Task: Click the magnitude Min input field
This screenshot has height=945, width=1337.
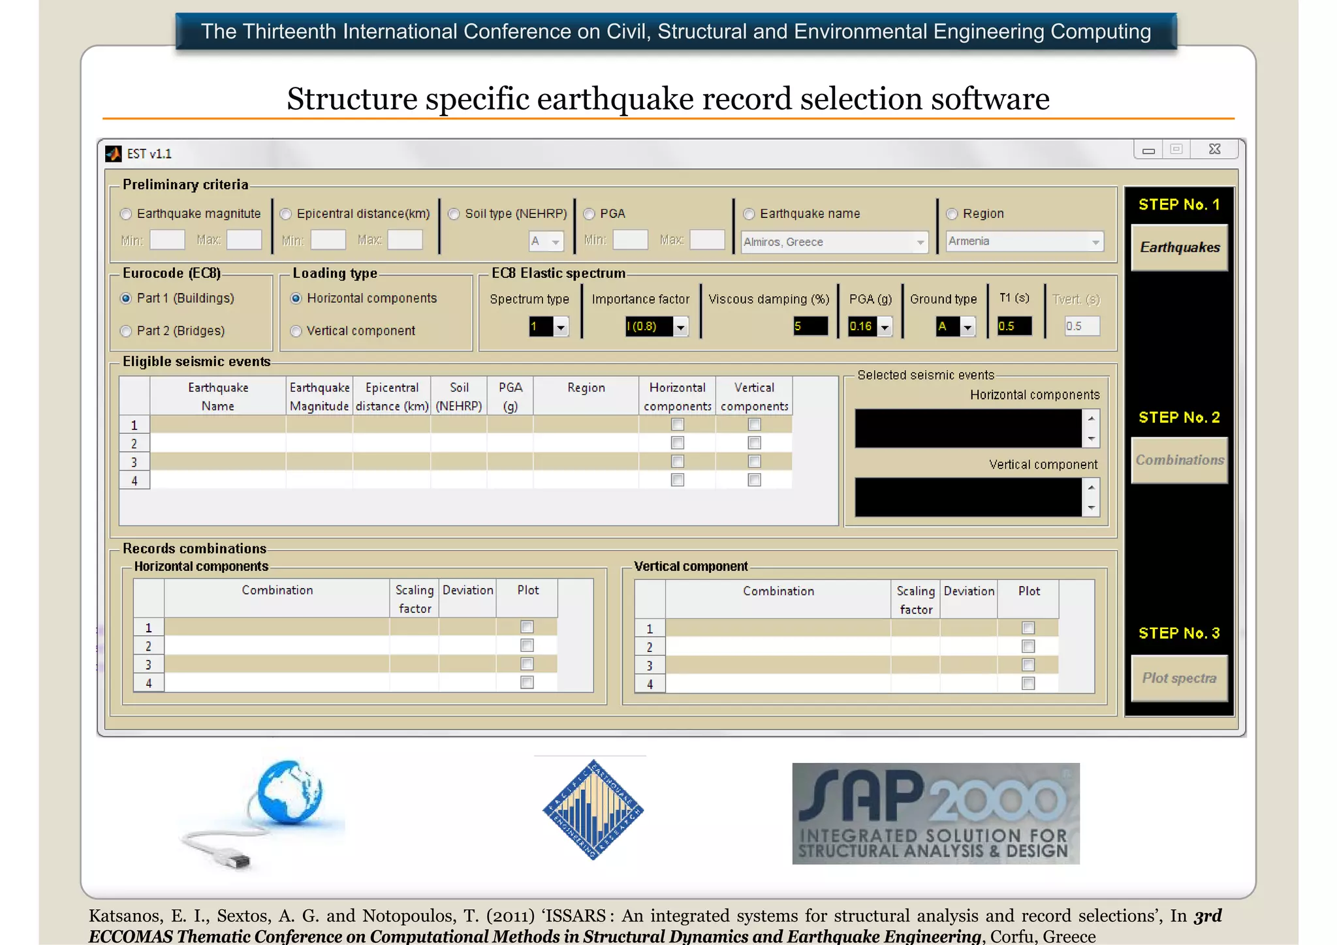Action: click(167, 240)
